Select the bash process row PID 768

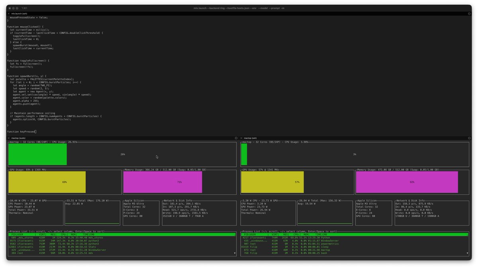coord(354,253)
